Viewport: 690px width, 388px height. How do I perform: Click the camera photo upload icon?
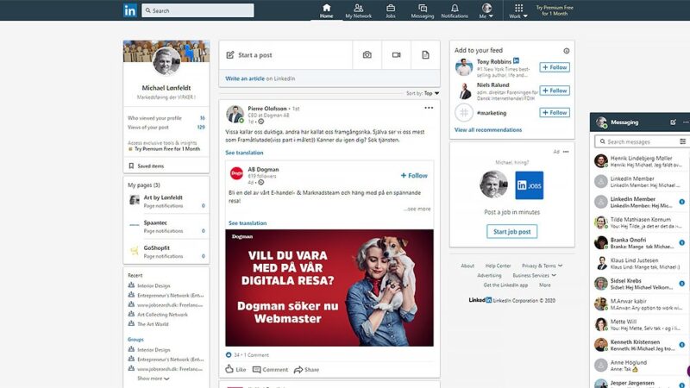[x=367, y=55]
